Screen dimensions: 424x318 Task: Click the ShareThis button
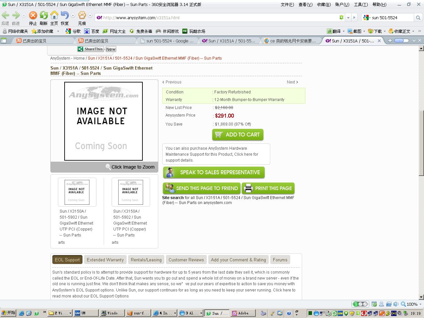90,49
